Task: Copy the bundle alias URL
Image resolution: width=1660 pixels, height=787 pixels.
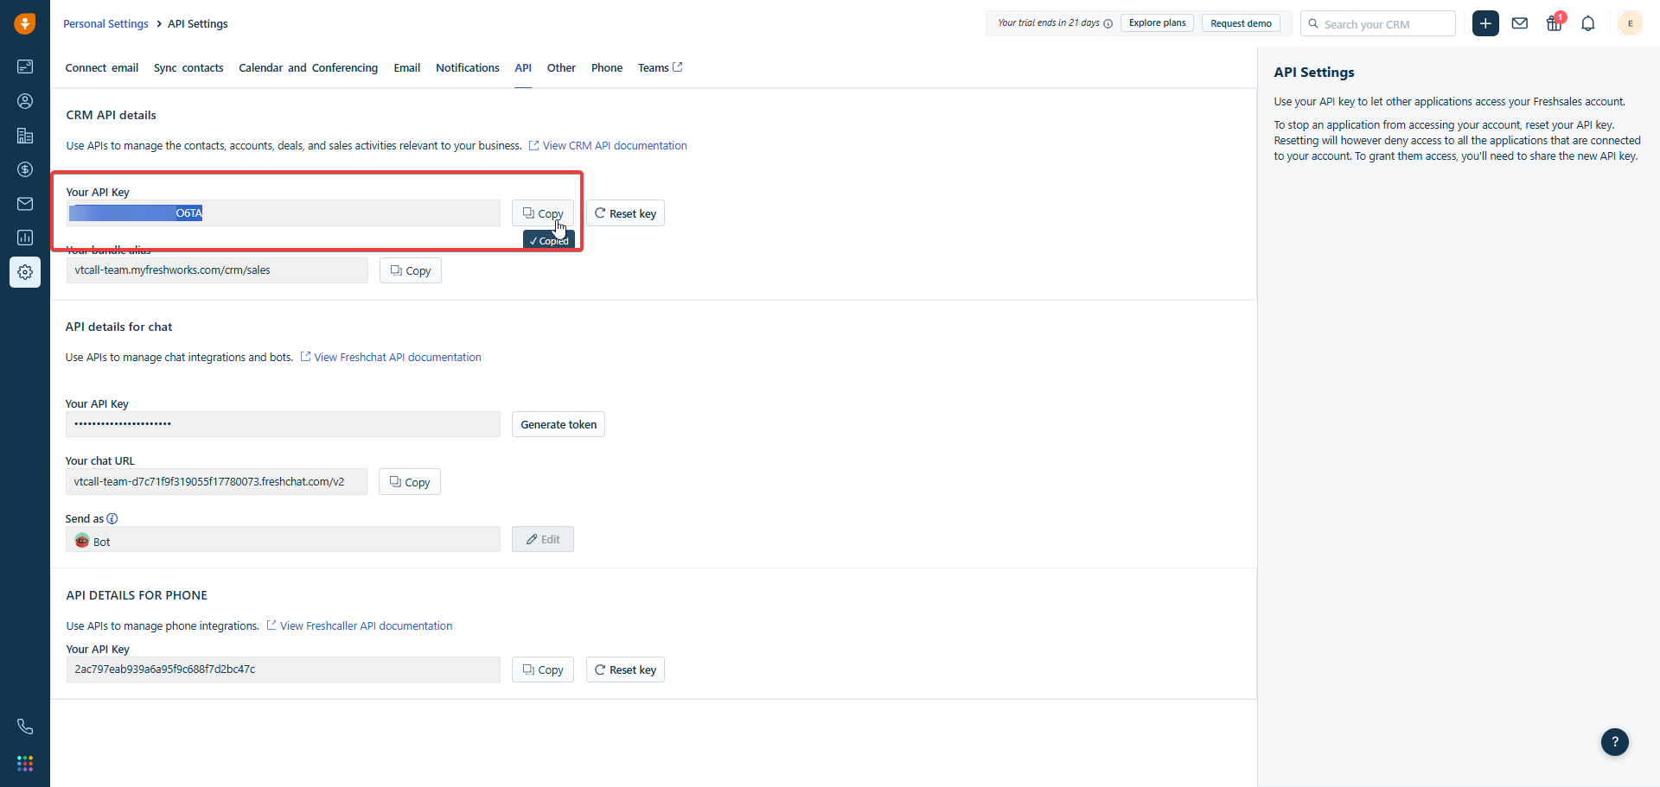Action: (411, 270)
